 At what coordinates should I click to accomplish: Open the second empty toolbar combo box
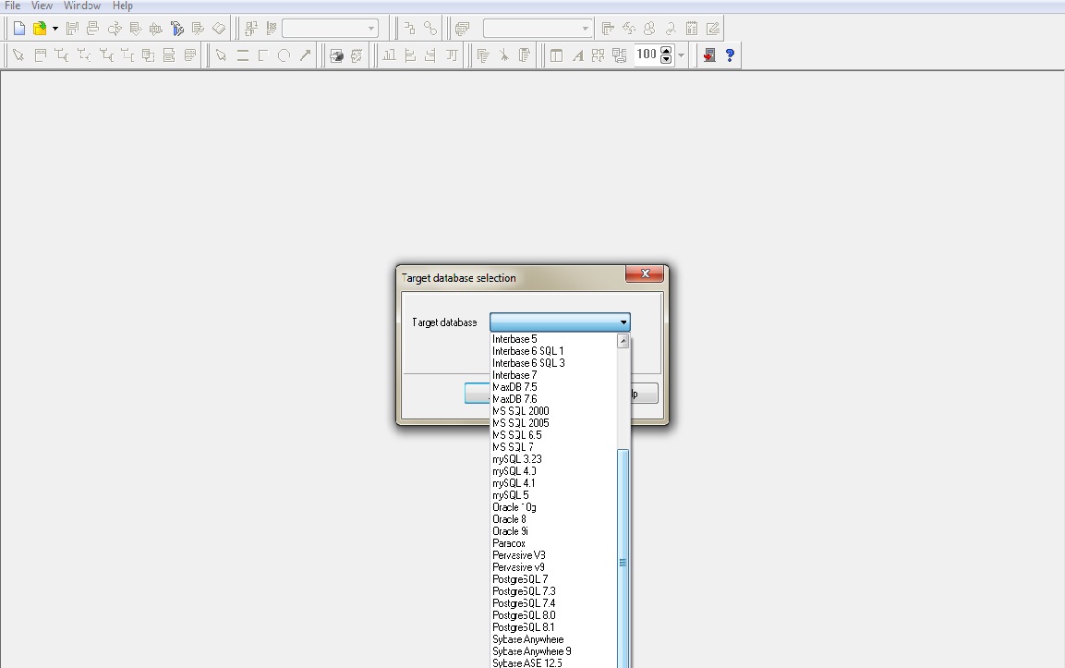538,29
